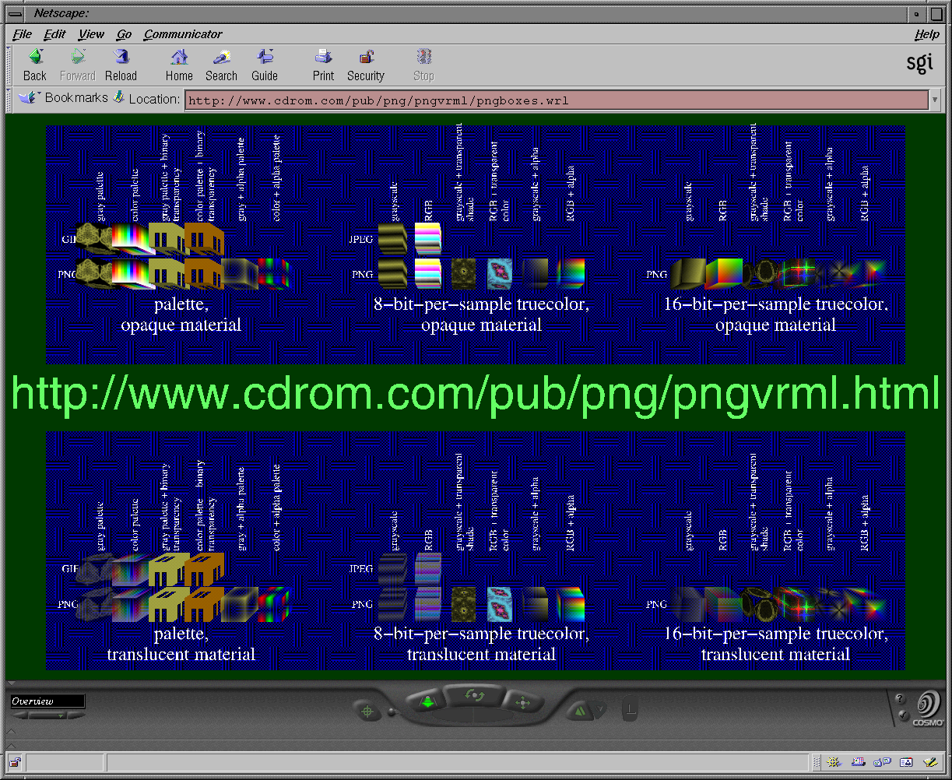The height and width of the screenshot is (780, 952).
Task: Click the Cosmo undo move triangle button
Action: click(579, 709)
